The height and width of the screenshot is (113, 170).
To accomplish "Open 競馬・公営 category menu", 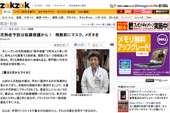I will pyautogui.click(x=58, y=18).
